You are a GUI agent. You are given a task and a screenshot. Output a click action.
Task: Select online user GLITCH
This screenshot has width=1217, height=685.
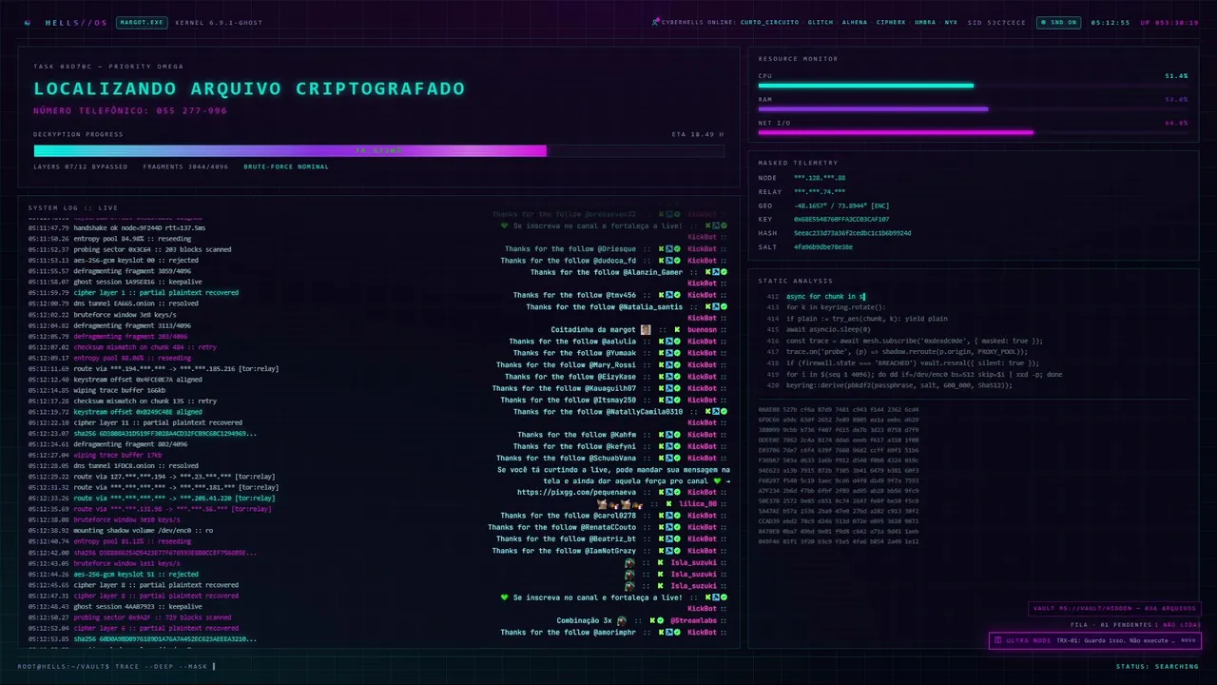click(820, 22)
